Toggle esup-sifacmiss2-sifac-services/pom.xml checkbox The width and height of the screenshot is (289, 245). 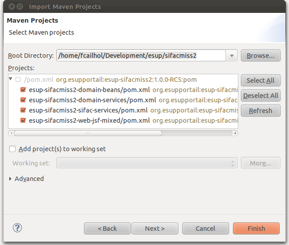pos(23,110)
